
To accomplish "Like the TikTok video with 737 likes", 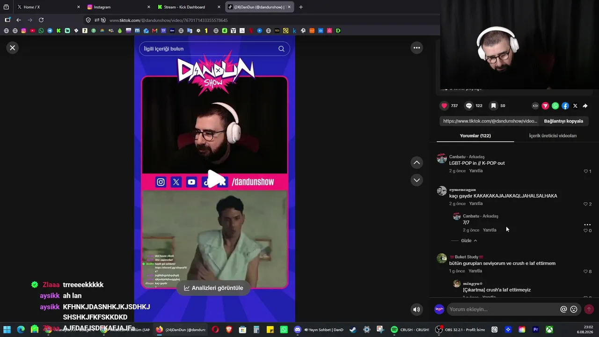I will [x=445, y=106].
